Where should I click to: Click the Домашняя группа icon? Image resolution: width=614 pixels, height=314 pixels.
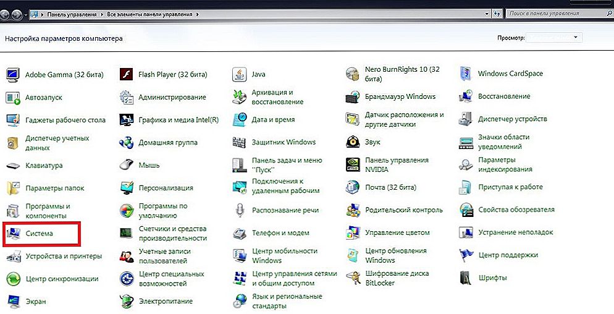click(126, 143)
